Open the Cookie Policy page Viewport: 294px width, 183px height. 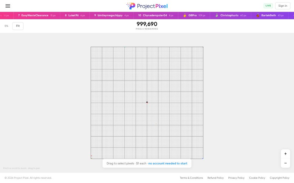tap(257, 178)
